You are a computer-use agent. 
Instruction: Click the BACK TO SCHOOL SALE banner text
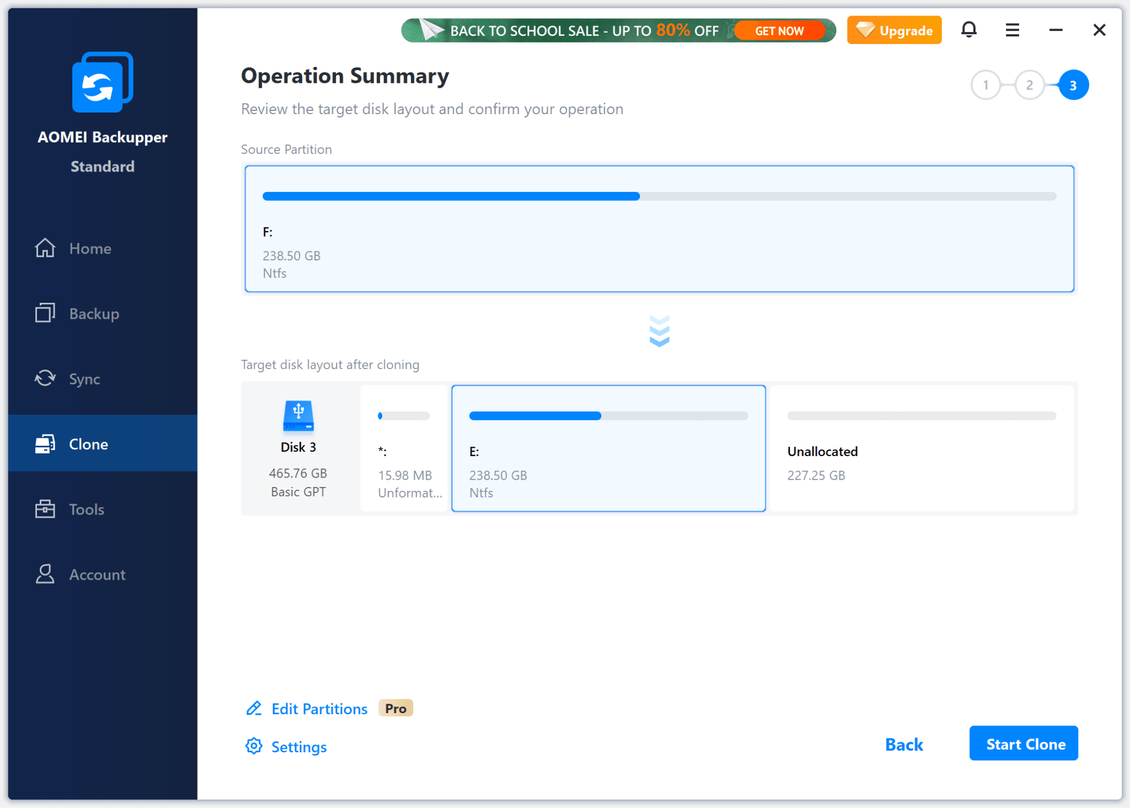click(x=584, y=31)
